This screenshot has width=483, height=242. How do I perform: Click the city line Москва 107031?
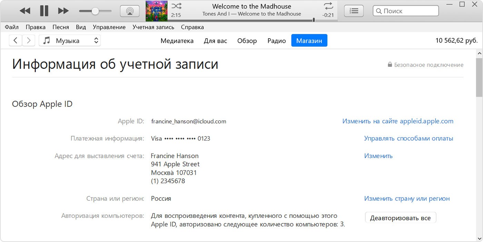click(x=174, y=173)
